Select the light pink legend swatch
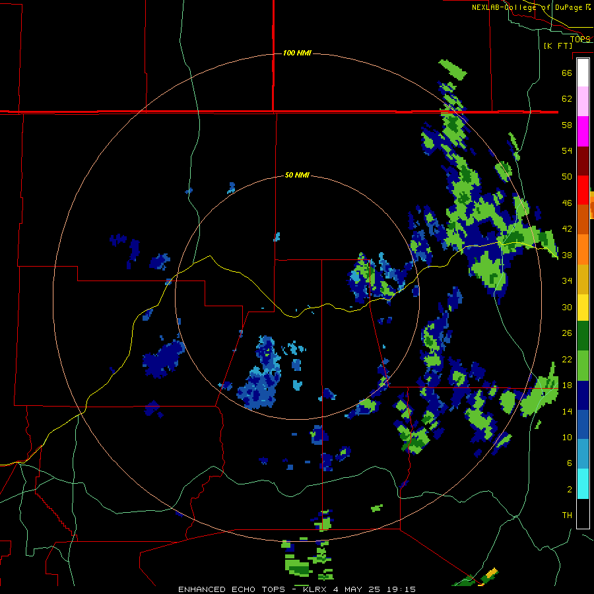The height and width of the screenshot is (594, 594). click(x=583, y=101)
